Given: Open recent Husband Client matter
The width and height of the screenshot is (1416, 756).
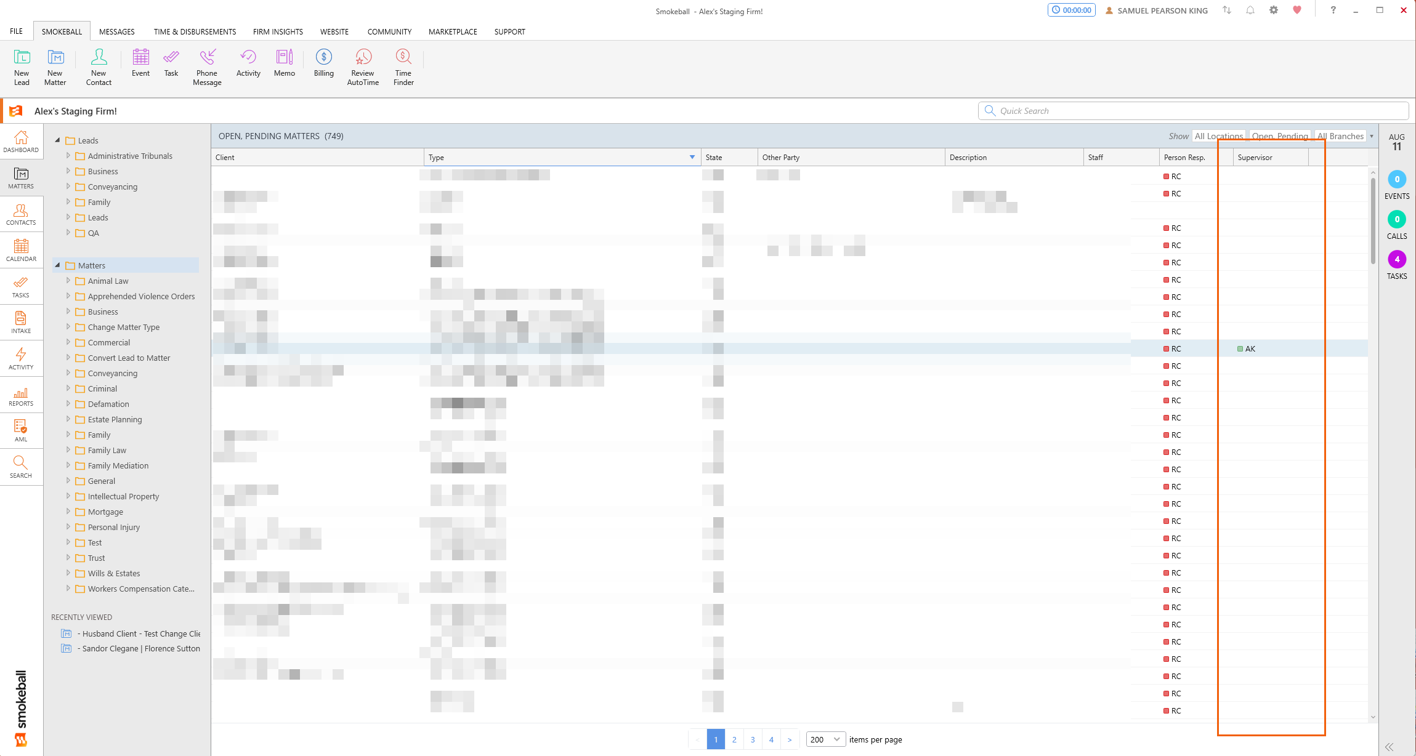Looking at the screenshot, I should tap(132, 633).
